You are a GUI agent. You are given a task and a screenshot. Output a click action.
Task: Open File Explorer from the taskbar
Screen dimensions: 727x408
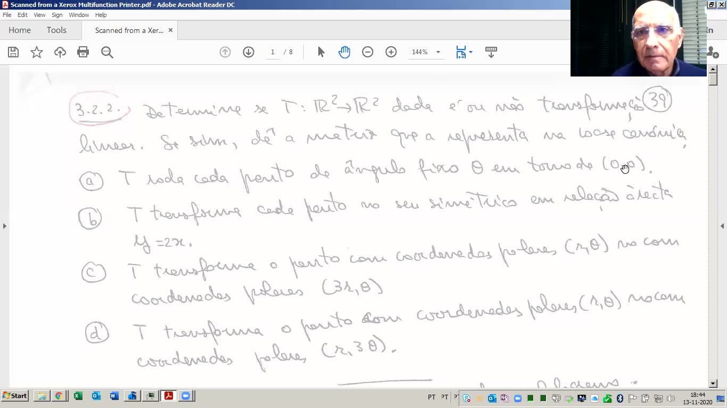(41, 396)
